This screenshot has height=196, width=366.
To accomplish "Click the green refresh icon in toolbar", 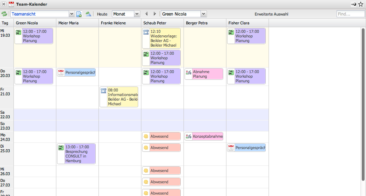I will 4,14.
